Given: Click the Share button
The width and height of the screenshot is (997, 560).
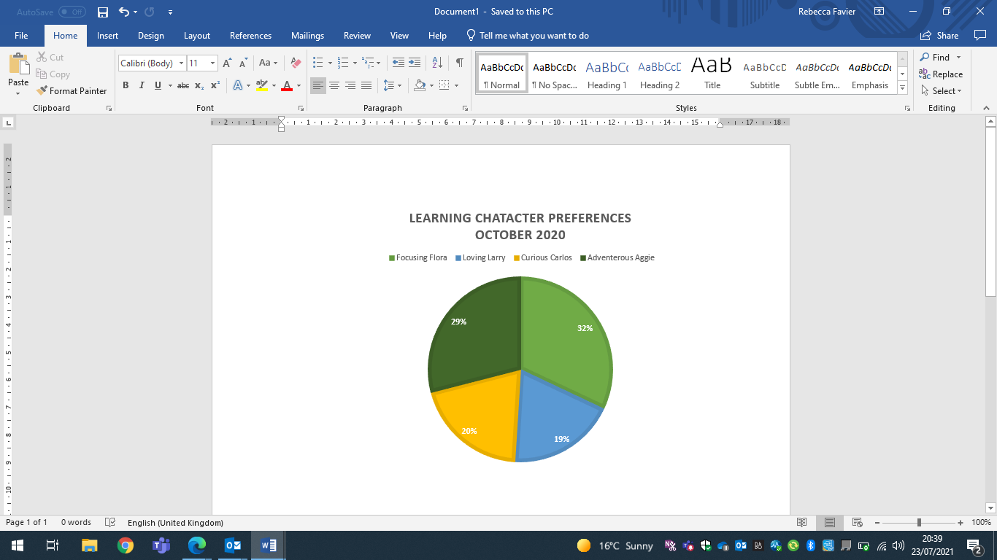Looking at the screenshot, I should (x=939, y=36).
